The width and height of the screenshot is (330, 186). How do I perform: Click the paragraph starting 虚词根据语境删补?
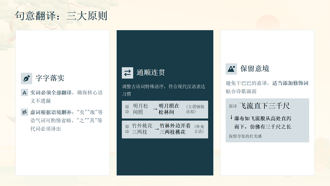point(66,120)
